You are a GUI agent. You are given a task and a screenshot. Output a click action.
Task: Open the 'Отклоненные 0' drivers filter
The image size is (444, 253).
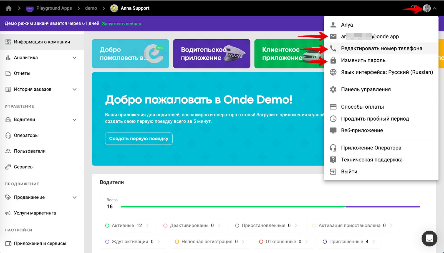coord(284,242)
